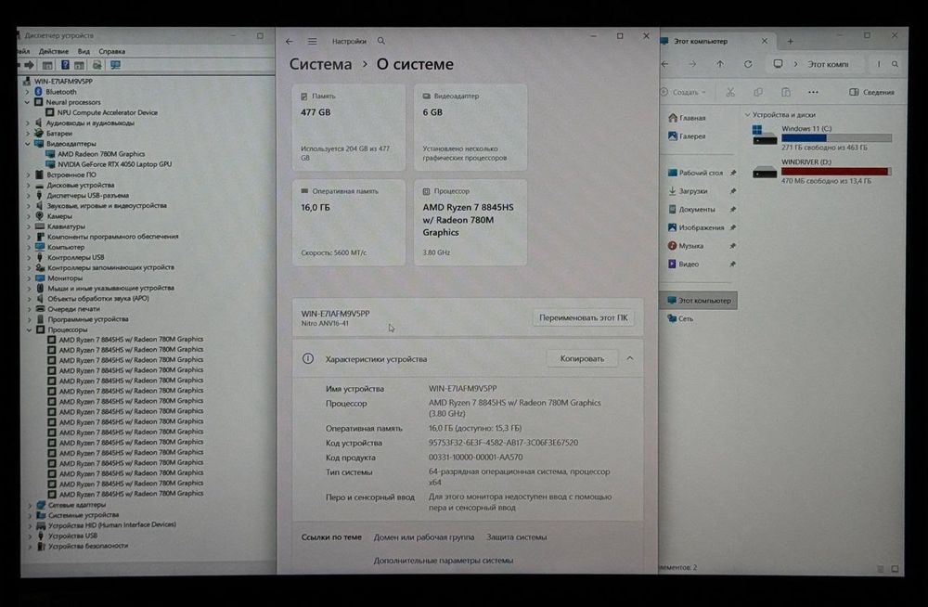The height and width of the screenshot is (607, 928).
Task: Click the WINDRIVER (D:) red usage bar
Action: [836, 171]
